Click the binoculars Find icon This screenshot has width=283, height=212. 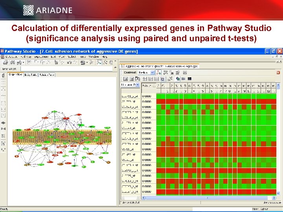coord(13,62)
